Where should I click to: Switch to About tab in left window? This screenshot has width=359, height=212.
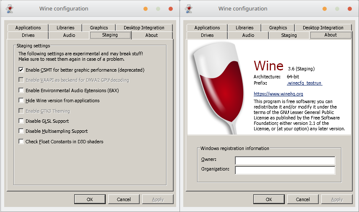click(151, 35)
